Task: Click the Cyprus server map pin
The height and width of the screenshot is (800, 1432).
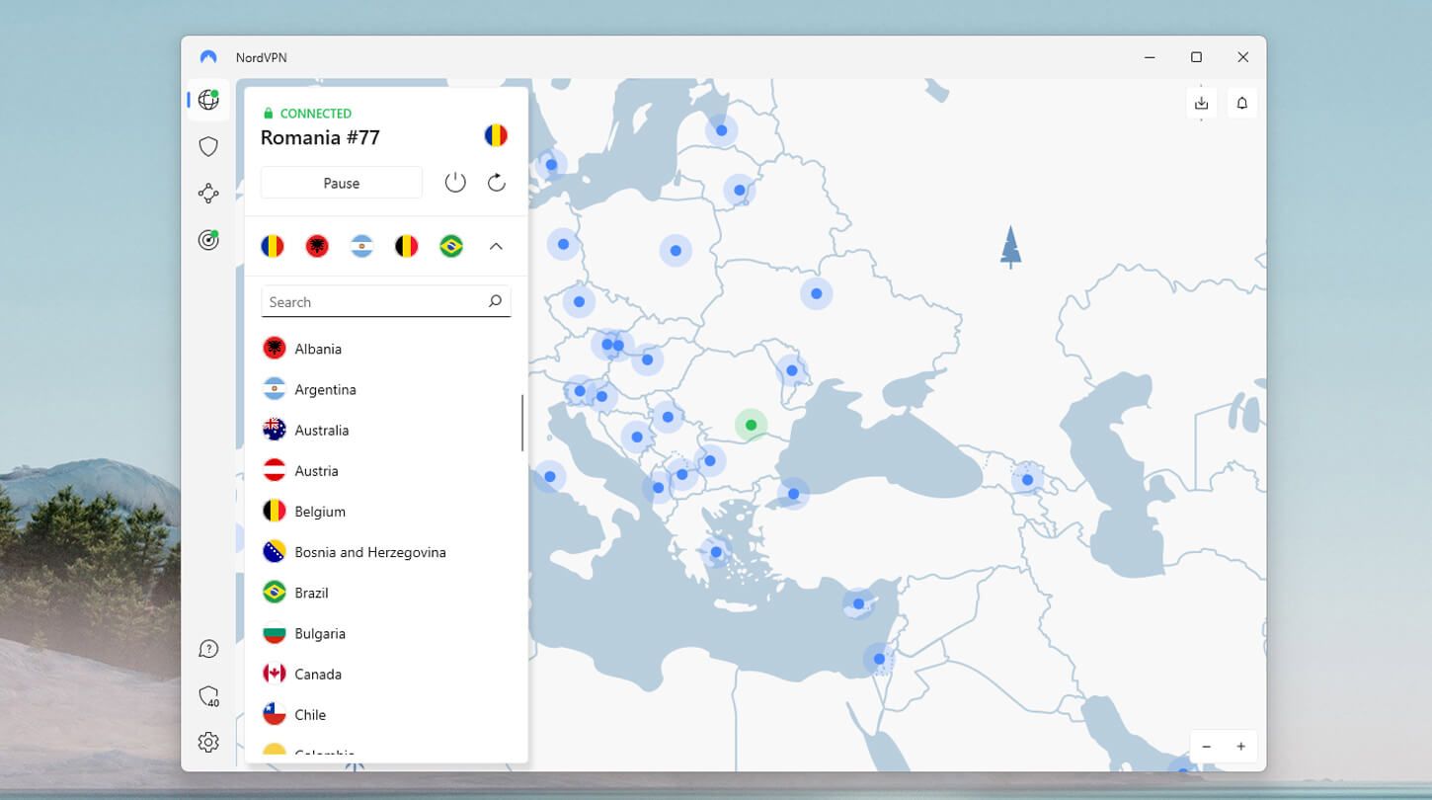Action: point(858,603)
